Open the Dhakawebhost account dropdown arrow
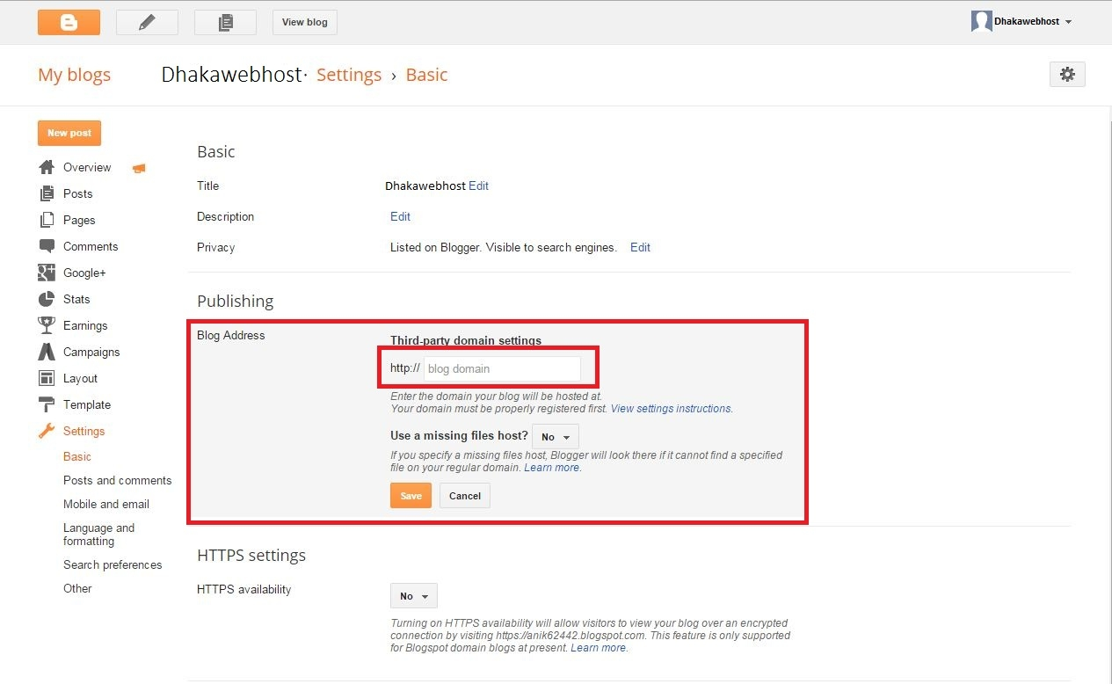This screenshot has width=1112, height=684. 1068,22
